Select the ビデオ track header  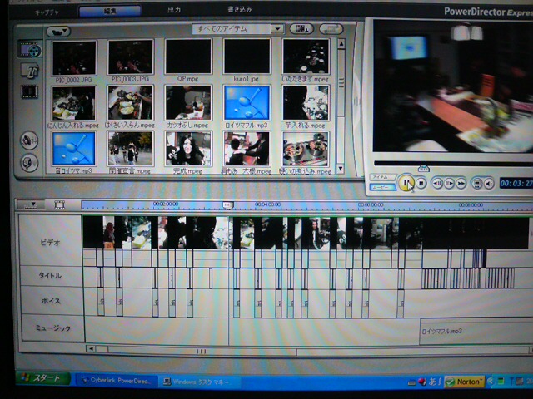point(50,242)
